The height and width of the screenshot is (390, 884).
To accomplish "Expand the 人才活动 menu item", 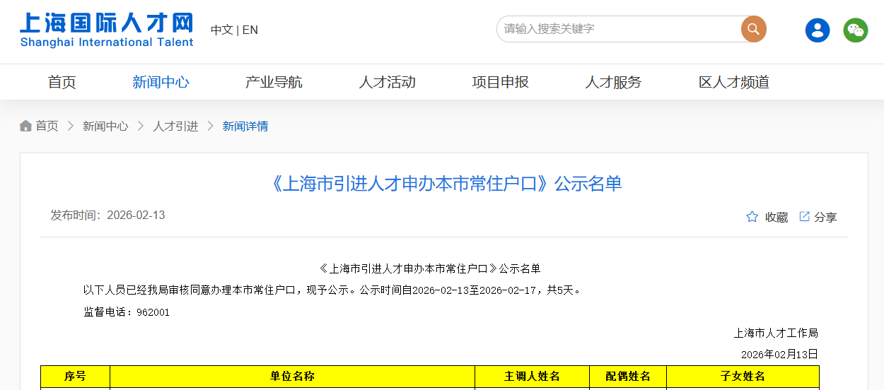I will tap(387, 82).
